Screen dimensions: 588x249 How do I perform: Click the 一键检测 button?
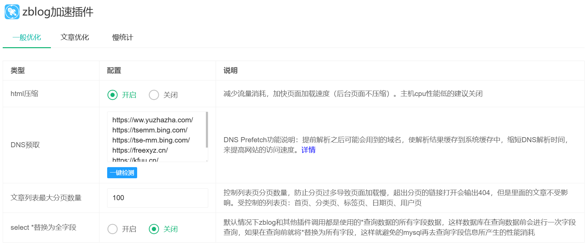tap(122, 173)
